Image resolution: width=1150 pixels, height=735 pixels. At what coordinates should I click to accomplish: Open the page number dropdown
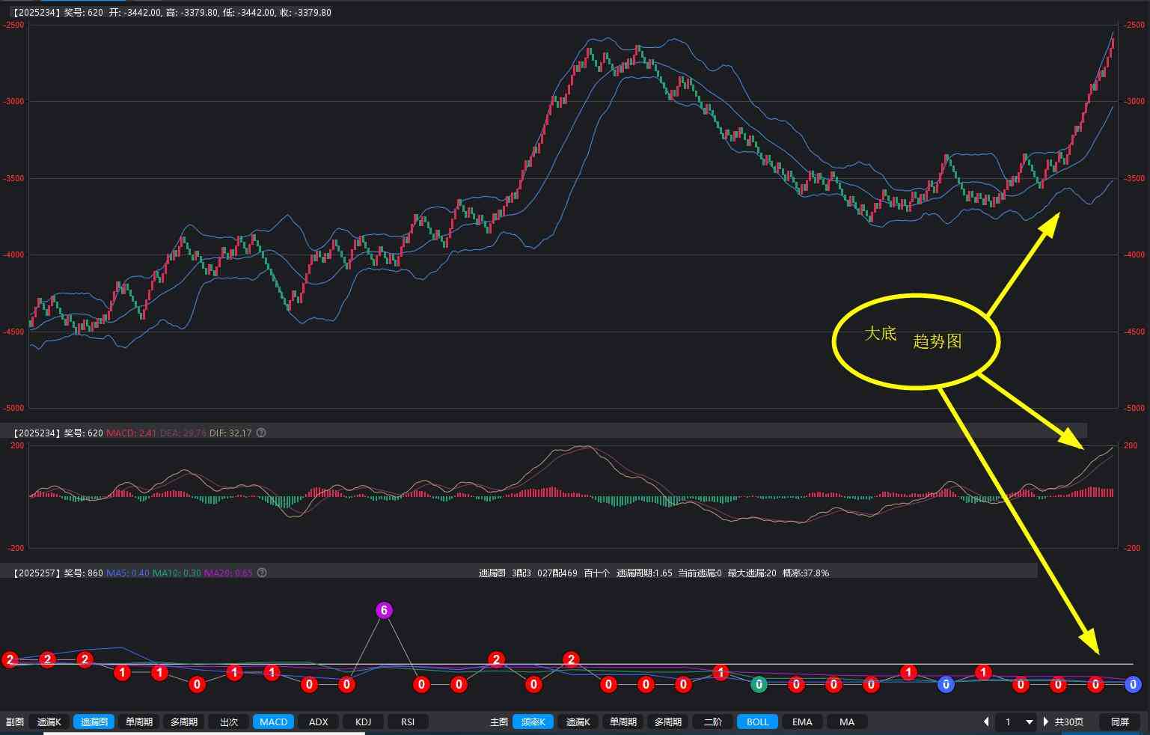click(x=1029, y=722)
